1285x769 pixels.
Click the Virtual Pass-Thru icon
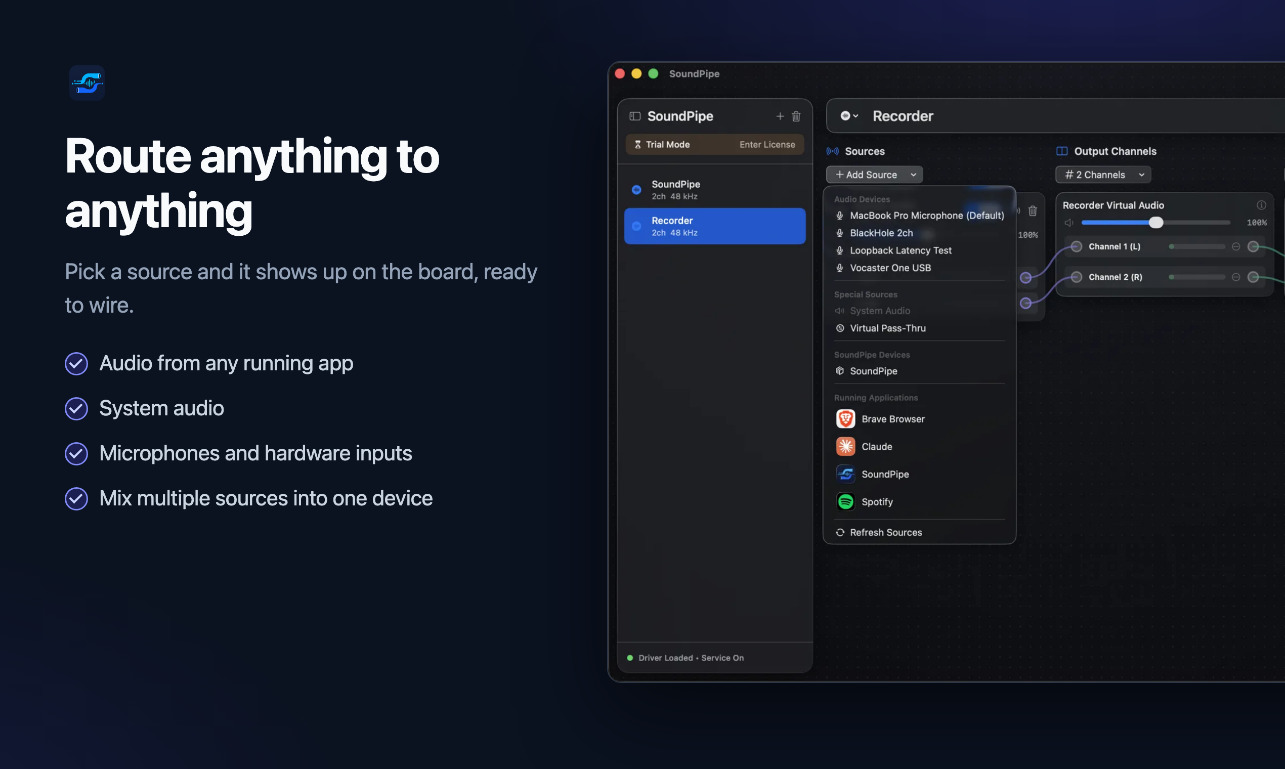840,328
